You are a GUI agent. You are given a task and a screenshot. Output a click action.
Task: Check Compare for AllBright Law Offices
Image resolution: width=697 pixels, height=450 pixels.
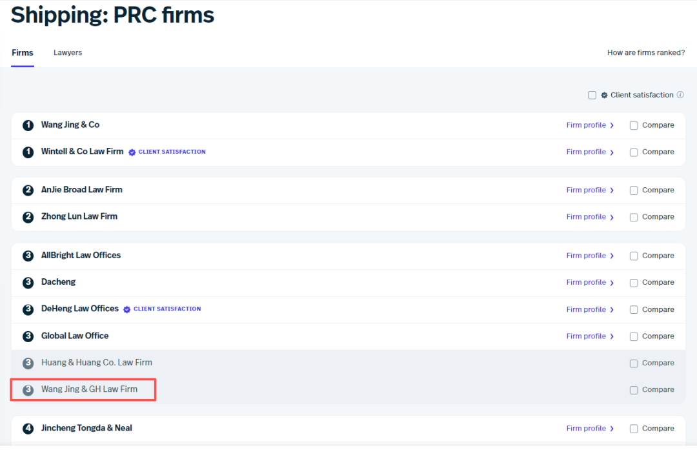pyautogui.click(x=634, y=256)
